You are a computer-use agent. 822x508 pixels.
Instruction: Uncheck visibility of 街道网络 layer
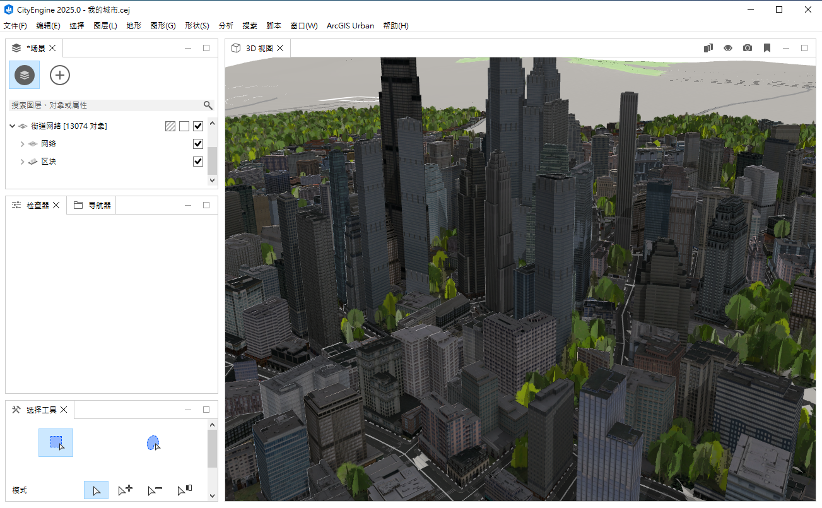[198, 126]
